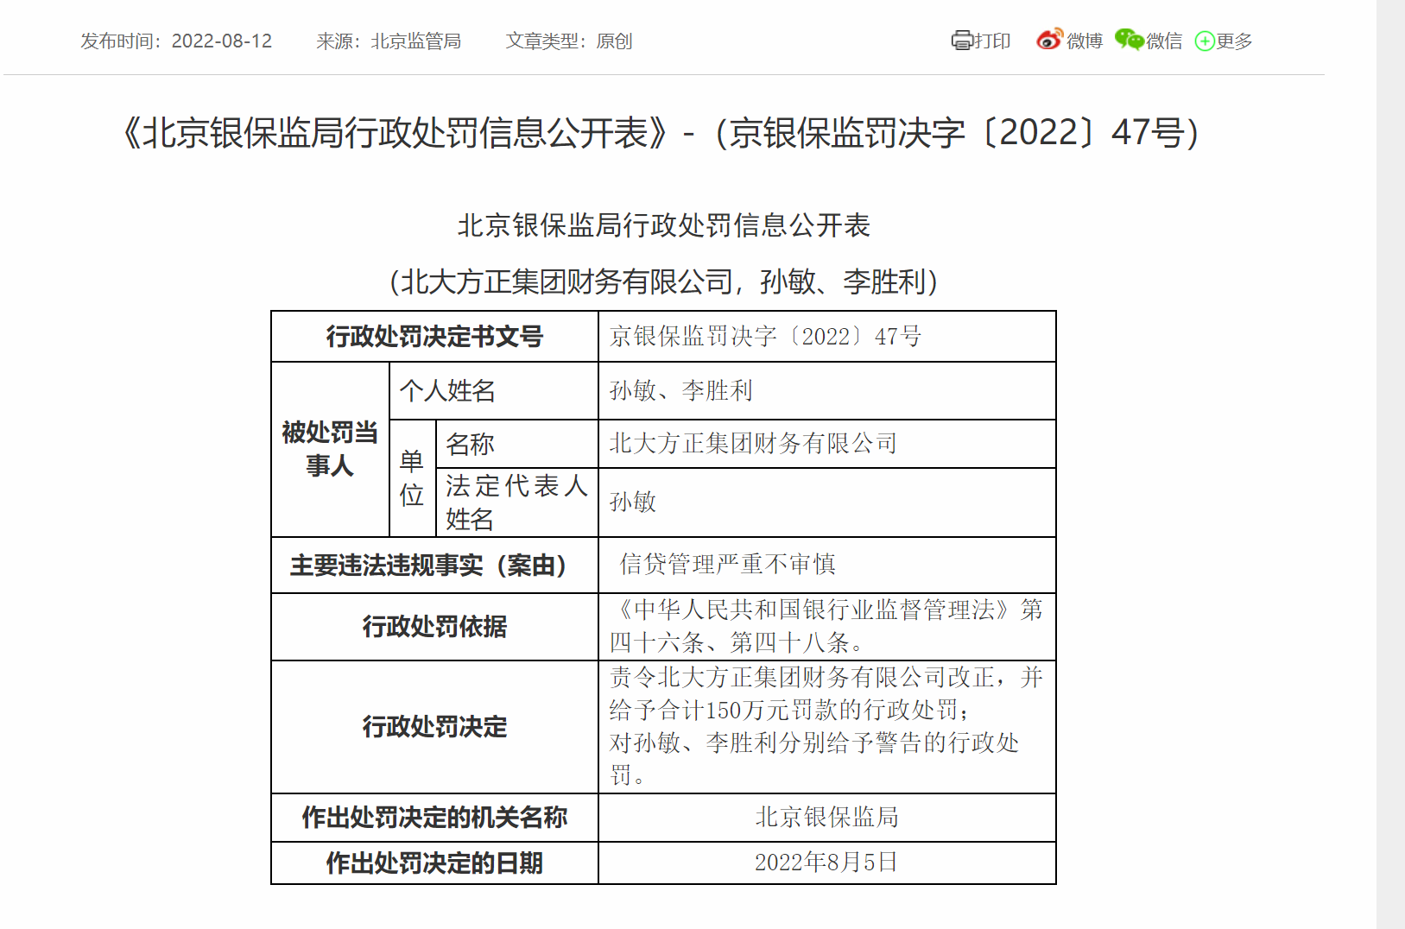
Task: Click the cell 孙敏、李胜利
Action: (x=827, y=390)
